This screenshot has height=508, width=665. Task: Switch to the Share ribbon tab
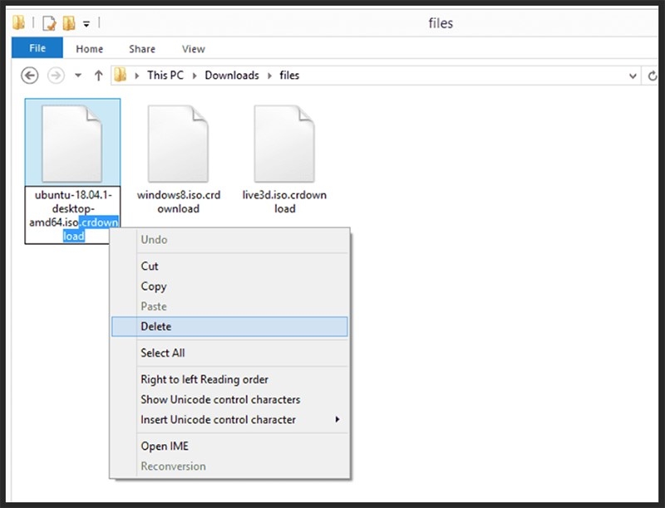tap(142, 49)
